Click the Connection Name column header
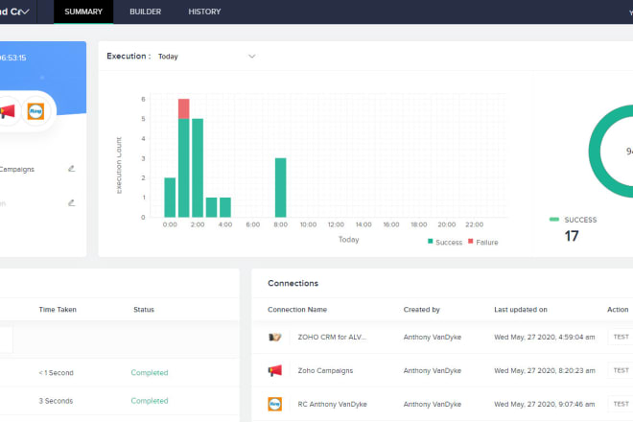This screenshot has width=633, height=422. (297, 310)
